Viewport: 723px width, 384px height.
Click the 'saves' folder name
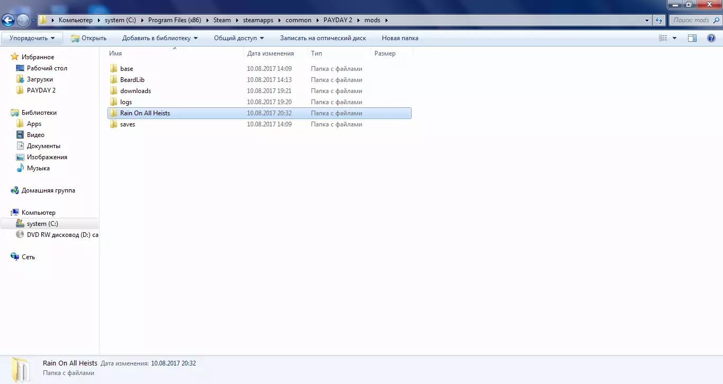click(128, 124)
